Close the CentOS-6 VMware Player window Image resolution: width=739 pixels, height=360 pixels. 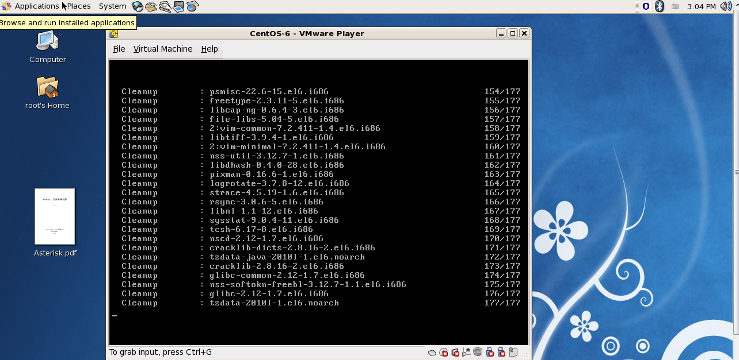pos(524,33)
